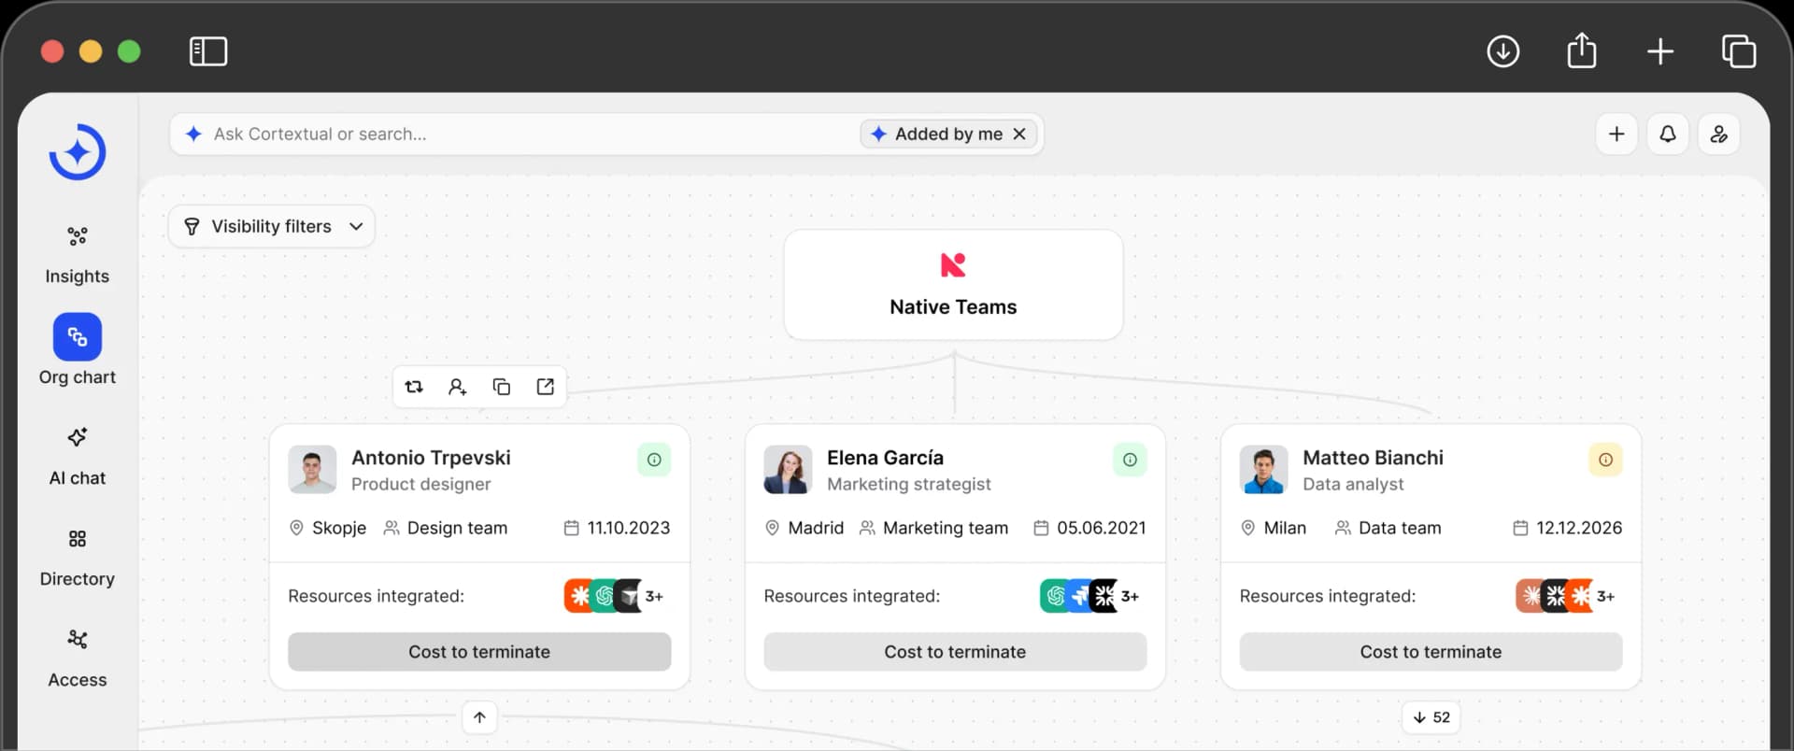Click Elena García's profile photo

coord(788,469)
